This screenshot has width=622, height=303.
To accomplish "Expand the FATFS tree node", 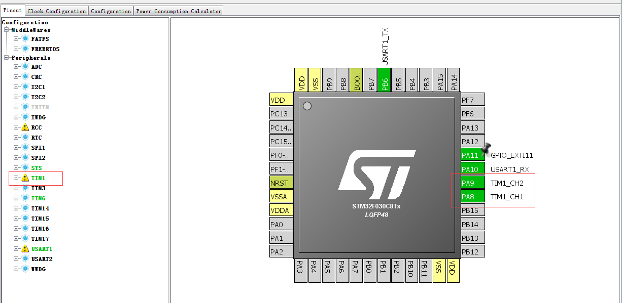I will click(16, 39).
